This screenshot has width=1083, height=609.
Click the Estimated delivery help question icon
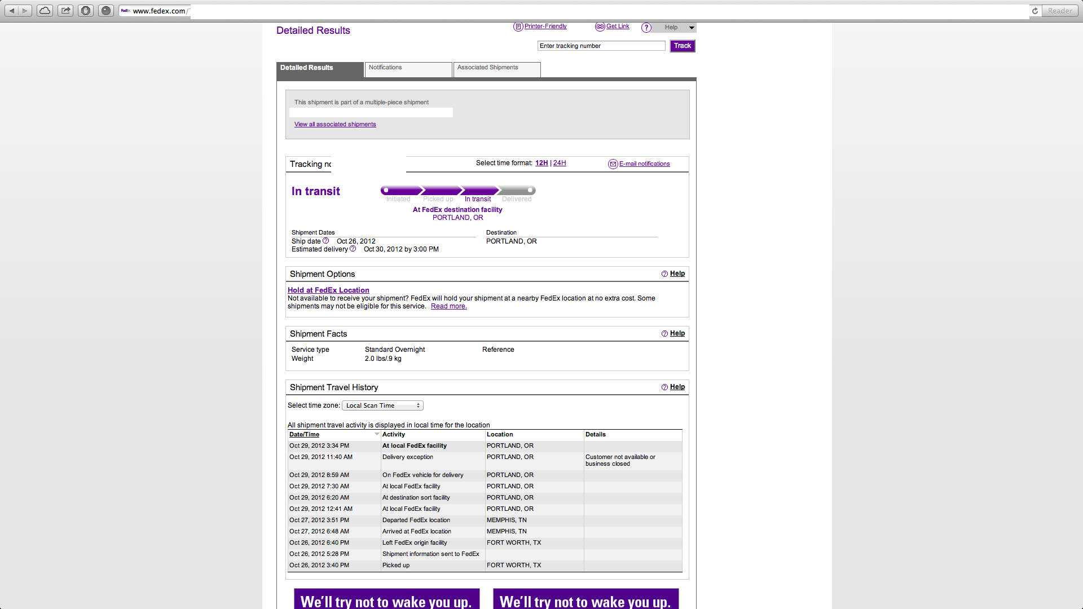click(x=353, y=249)
